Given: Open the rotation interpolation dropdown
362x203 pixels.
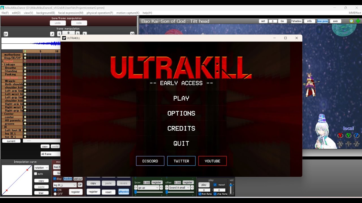Looking at the screenshot, I should click(41, 167).
